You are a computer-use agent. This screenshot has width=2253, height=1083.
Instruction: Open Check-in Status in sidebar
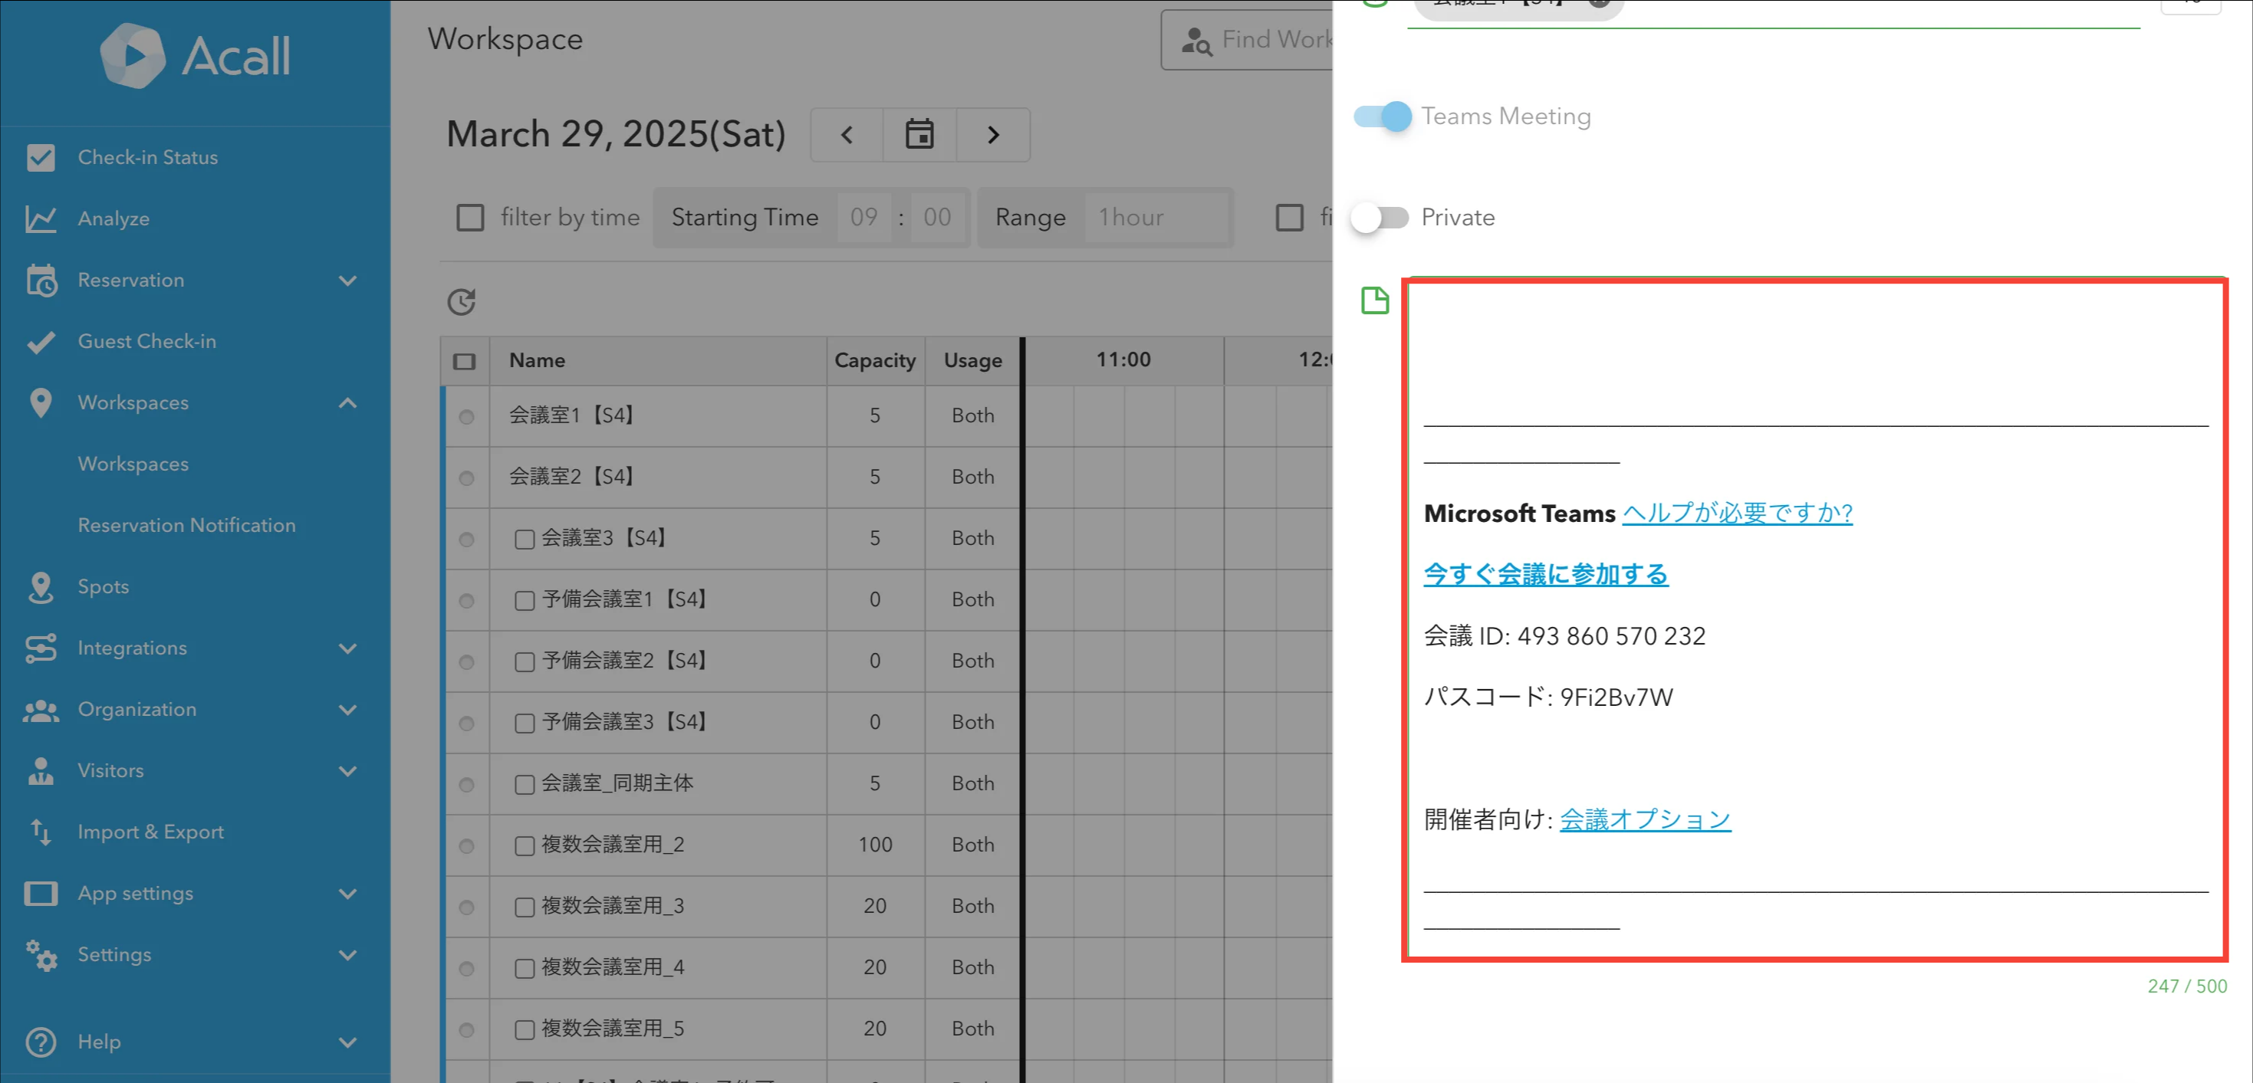(148, 157)
